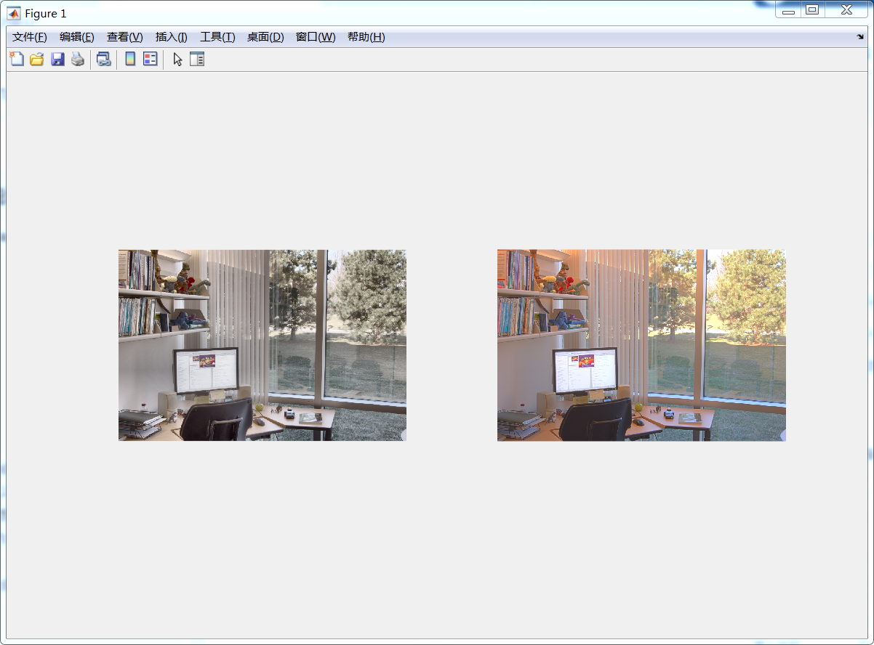Viewport: 874px width, 645px height.
Task: Open the 桌面(D) menu
Action: 265,37
